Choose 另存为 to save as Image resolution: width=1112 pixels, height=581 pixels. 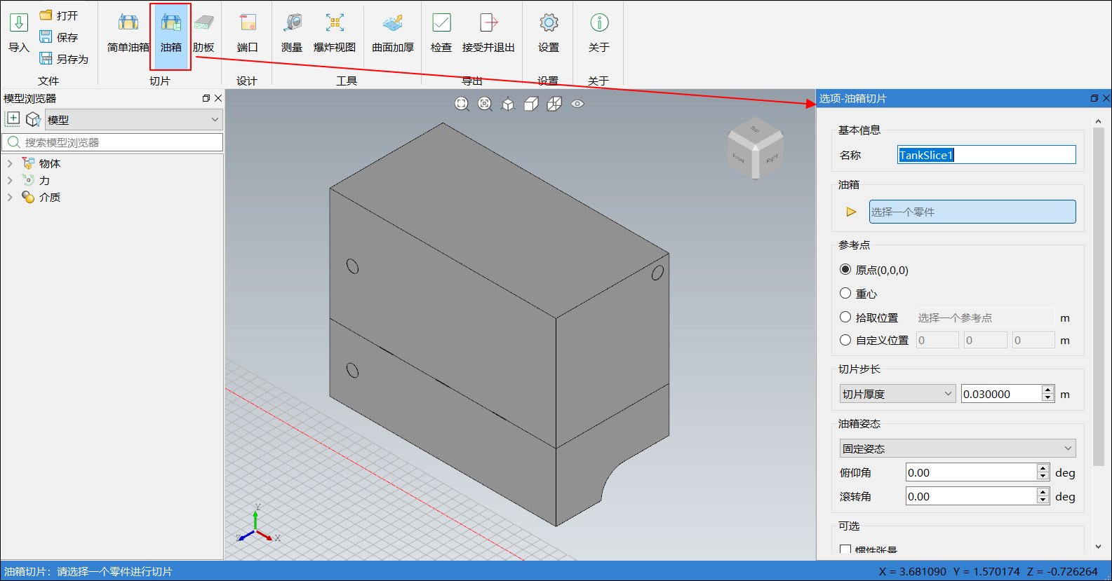pyautogui.click(x=64, y=59)
